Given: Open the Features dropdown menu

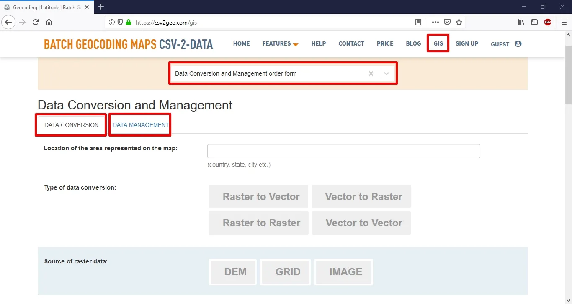Looking at the screenshot, I should 280,44.
